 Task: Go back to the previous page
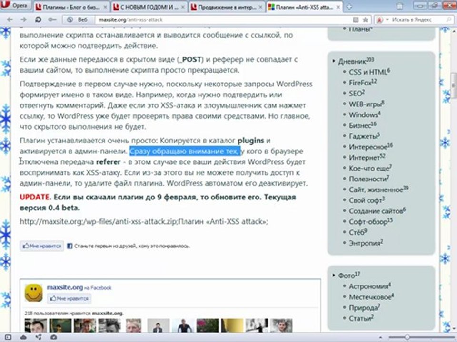pos(10,20)
